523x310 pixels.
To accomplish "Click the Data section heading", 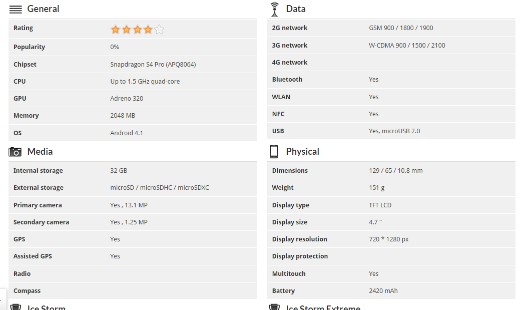I will pos(296,9).
